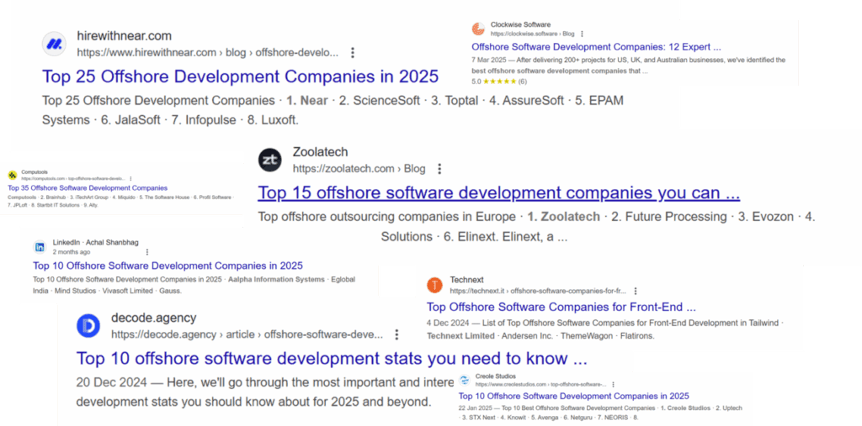Click the 5.0 star rating in Clockwise result
This screenshot has width=862, height=426.
point(499,82)
